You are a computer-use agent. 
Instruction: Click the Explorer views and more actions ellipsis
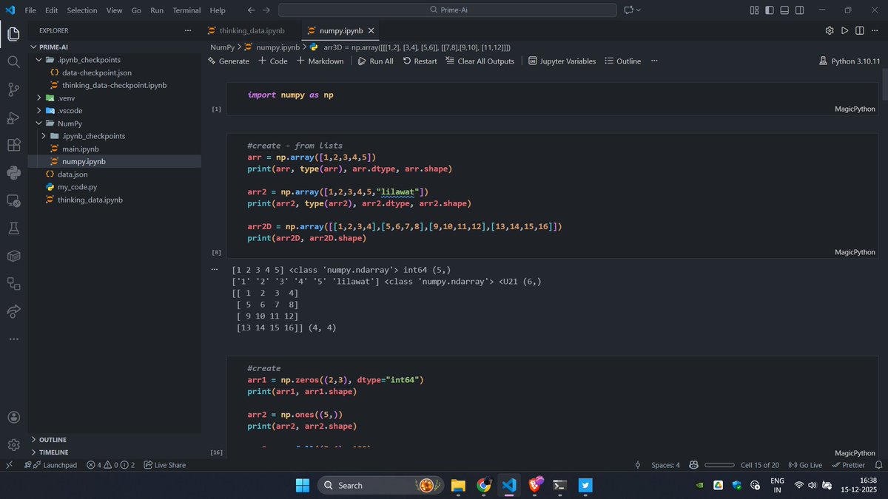[188, 30]
